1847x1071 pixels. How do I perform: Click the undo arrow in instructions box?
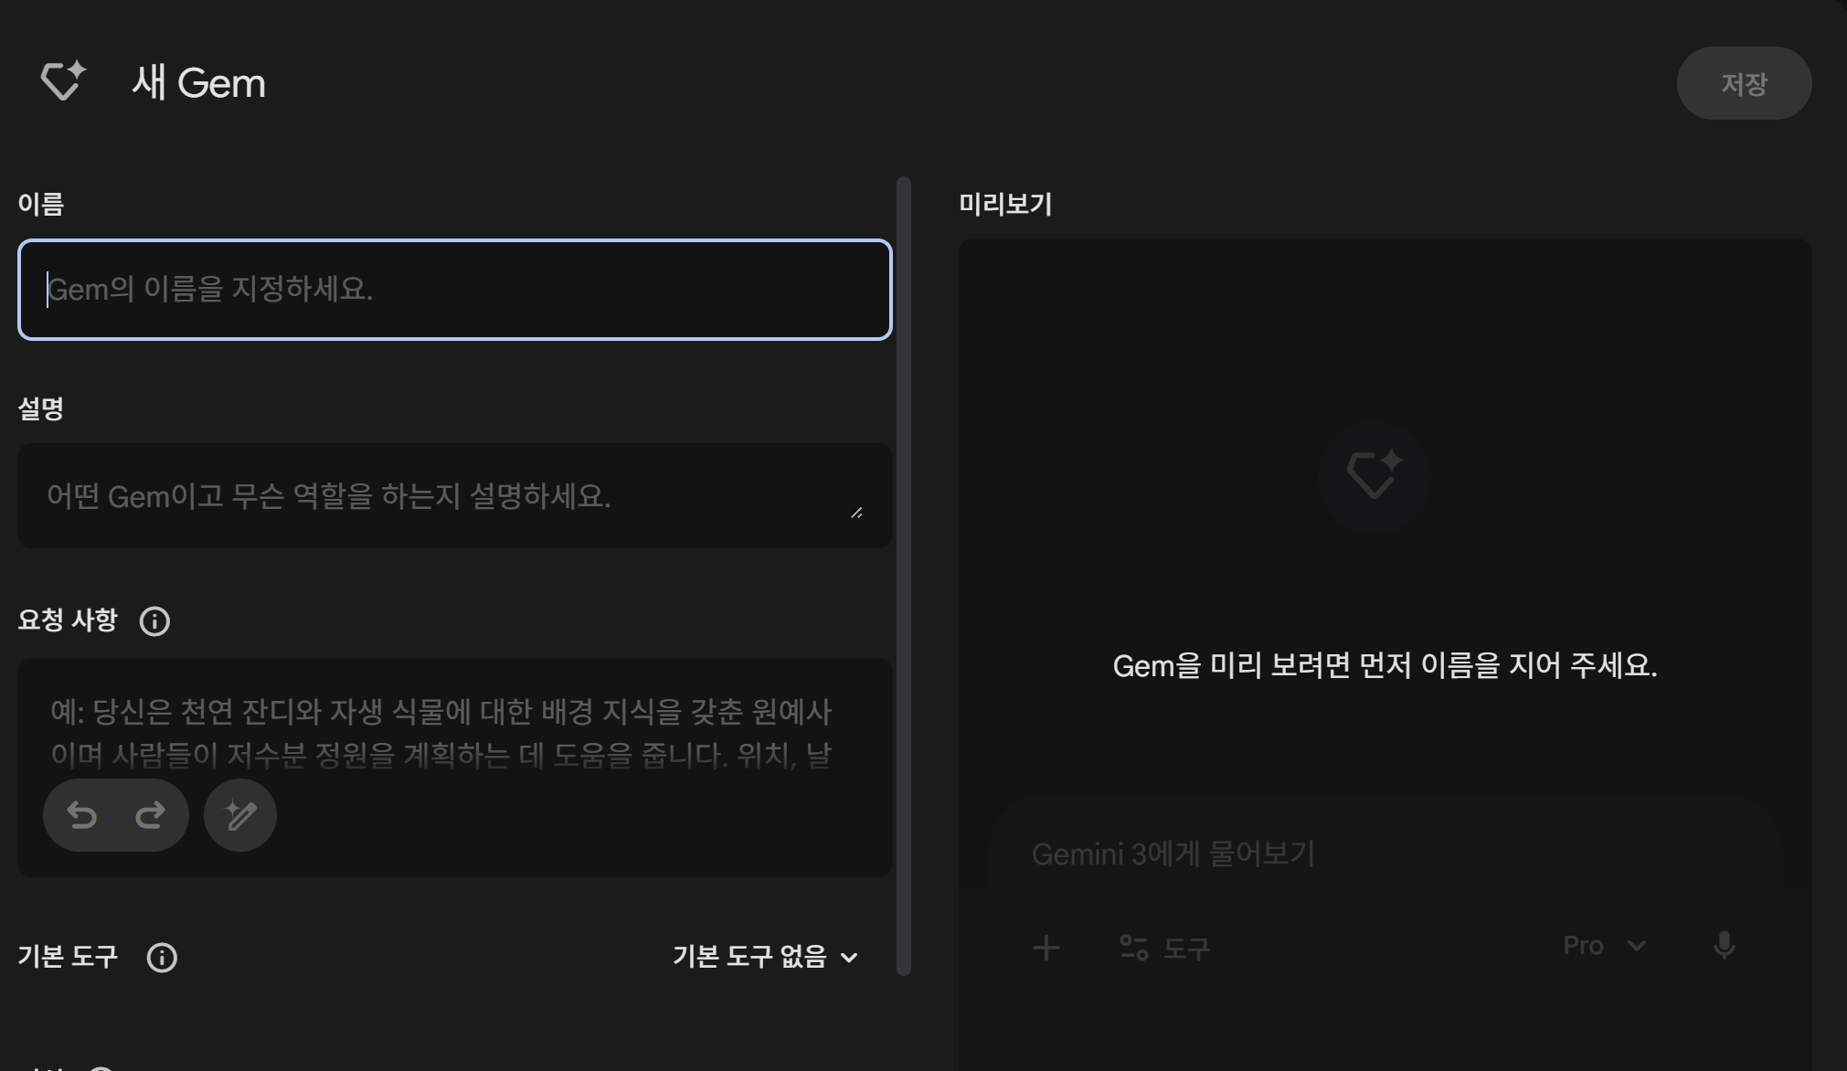82,814
